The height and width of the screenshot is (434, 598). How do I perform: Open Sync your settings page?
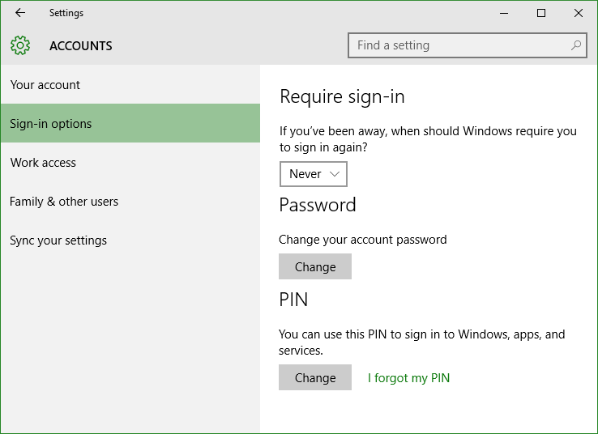point(130,240)
